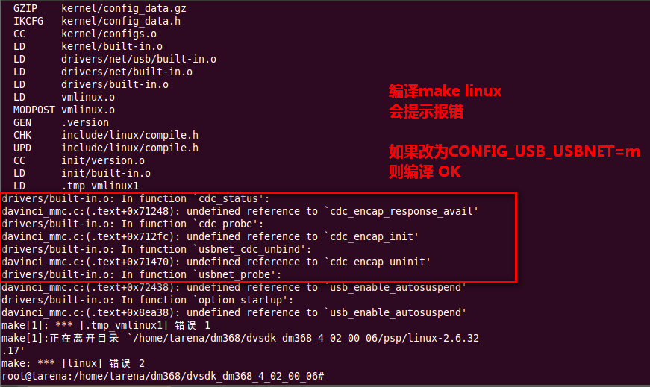Click the kernel/config_data.gz output line
This screenshot has height=387, width=650.
pos(99,9)
